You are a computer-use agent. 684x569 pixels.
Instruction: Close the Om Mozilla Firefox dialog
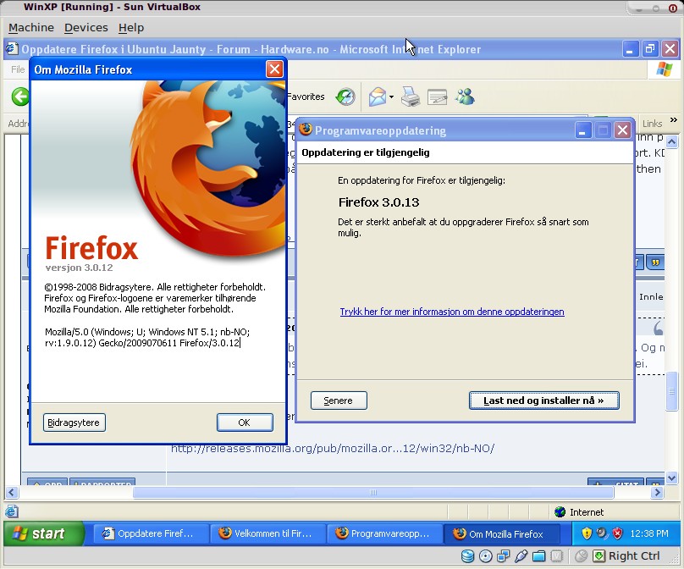[x=274, y=69]
